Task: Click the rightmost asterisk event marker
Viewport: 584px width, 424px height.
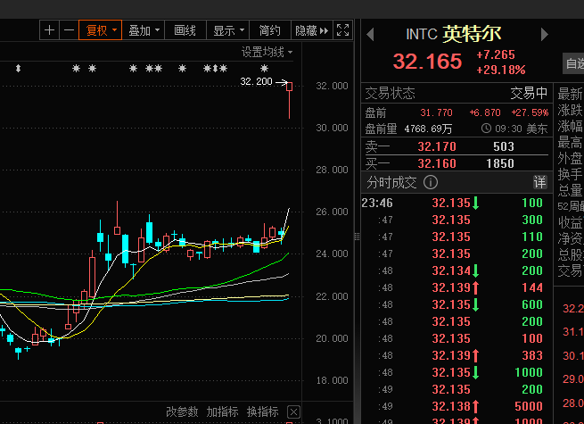Action: (264, 68)
